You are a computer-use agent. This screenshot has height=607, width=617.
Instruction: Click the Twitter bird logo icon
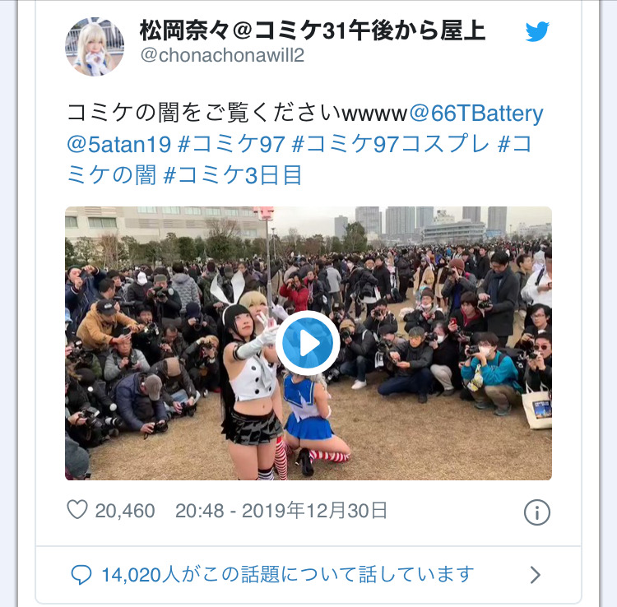point(537,31)
